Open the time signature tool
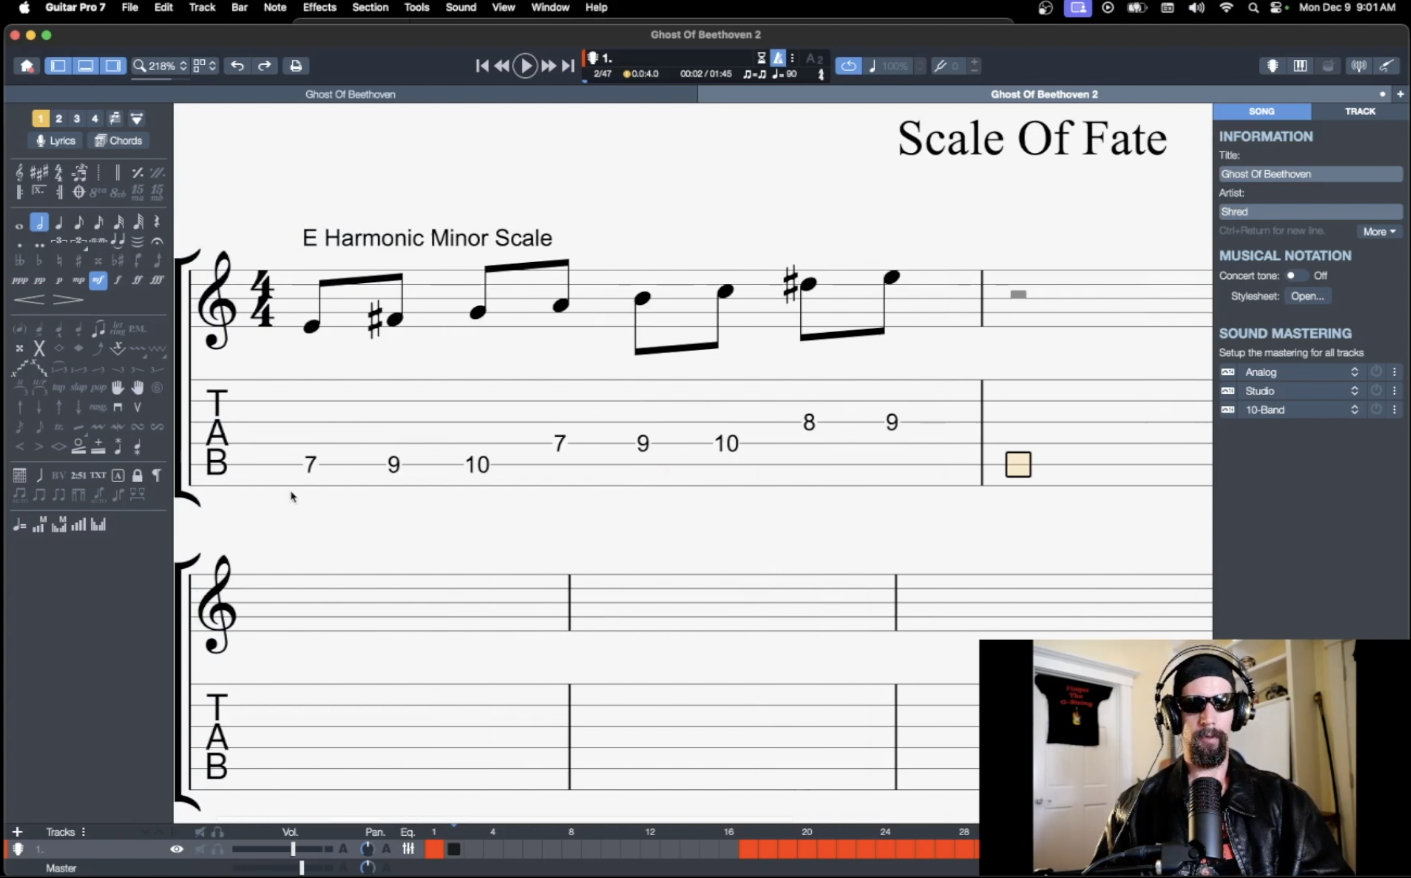 point(59,173)
